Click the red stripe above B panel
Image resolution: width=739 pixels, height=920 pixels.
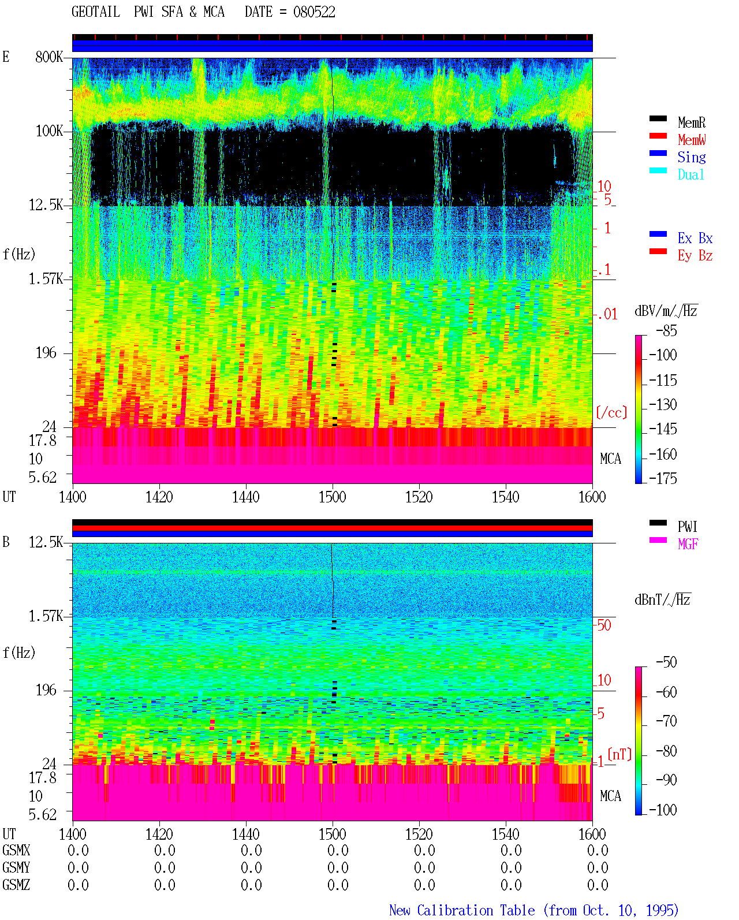coord(333,528)
